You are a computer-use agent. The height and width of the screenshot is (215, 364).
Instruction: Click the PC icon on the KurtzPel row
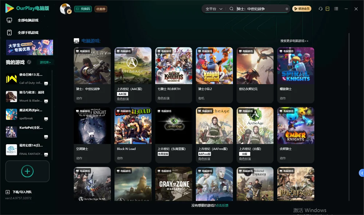tap(46, 137)
